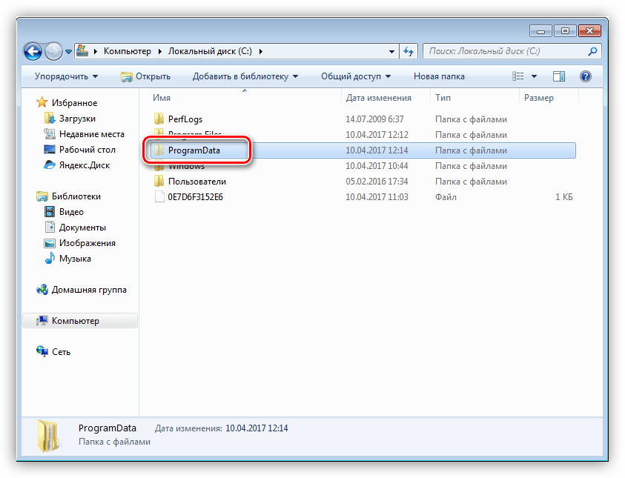
Task: Go back with the Back arrow button
Action: [33, 51]
